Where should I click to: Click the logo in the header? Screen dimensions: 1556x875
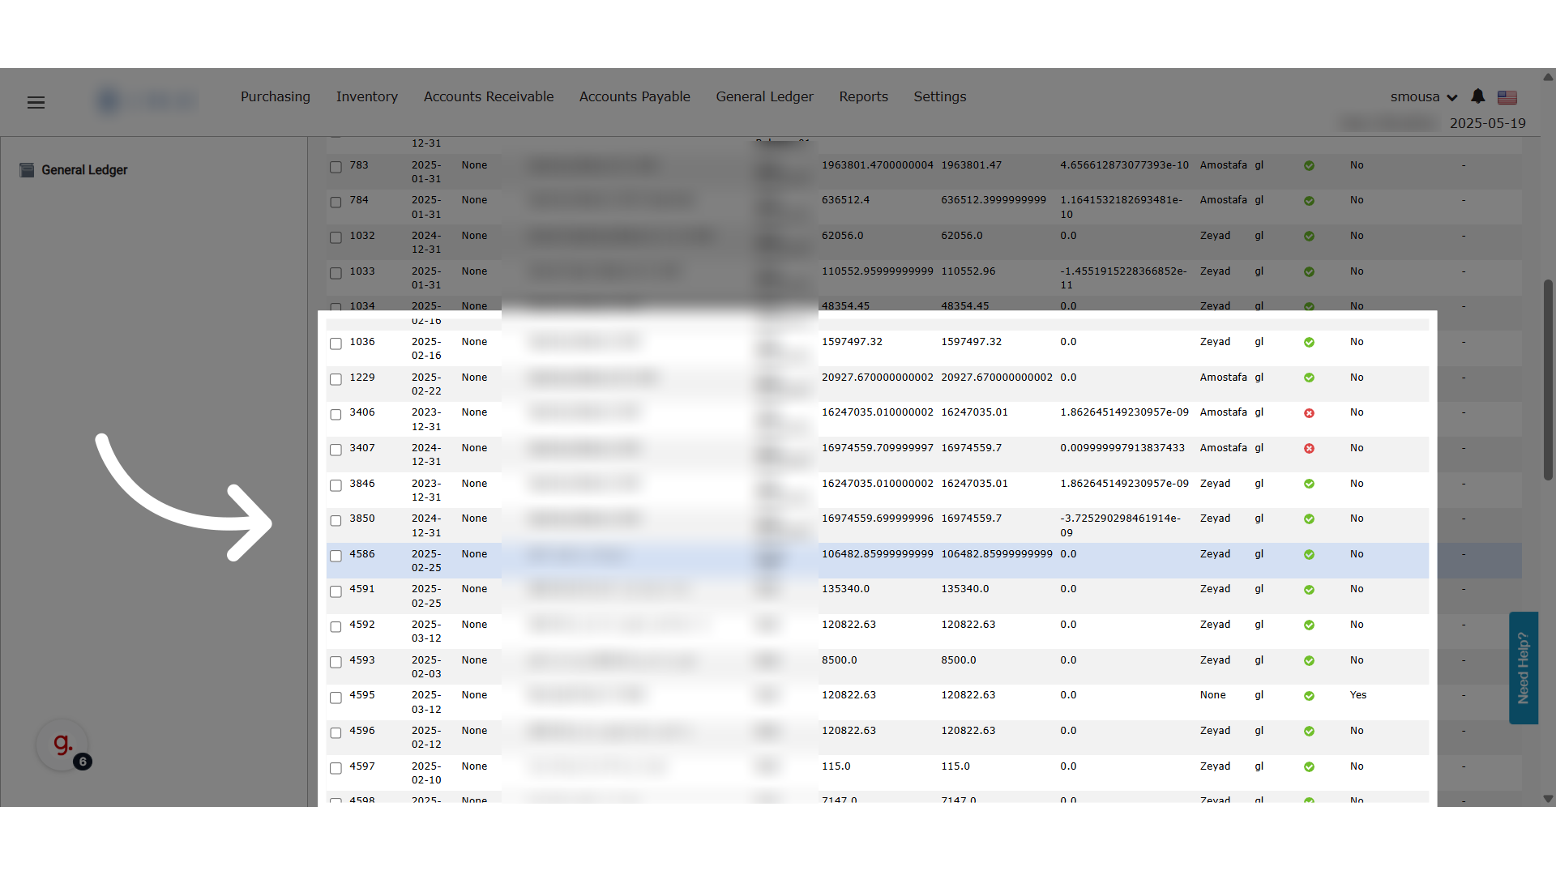(146, 100)
